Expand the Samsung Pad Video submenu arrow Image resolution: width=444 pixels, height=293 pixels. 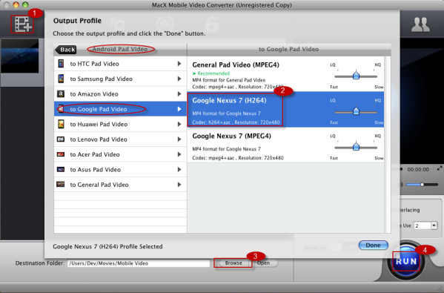179,79
